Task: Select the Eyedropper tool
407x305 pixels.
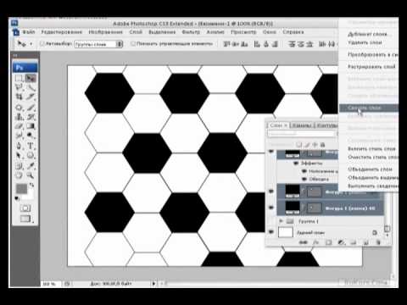Action: 31,166
